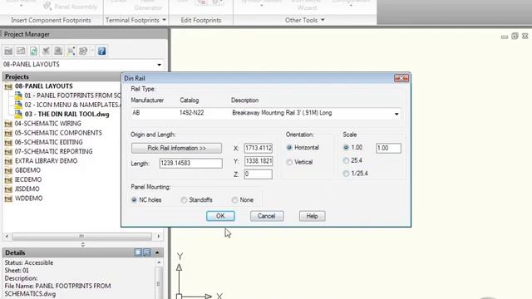Click the fifth Project Manager toolbar icon
The width and height of the screenshot is (532, 299).
[58, 51]
